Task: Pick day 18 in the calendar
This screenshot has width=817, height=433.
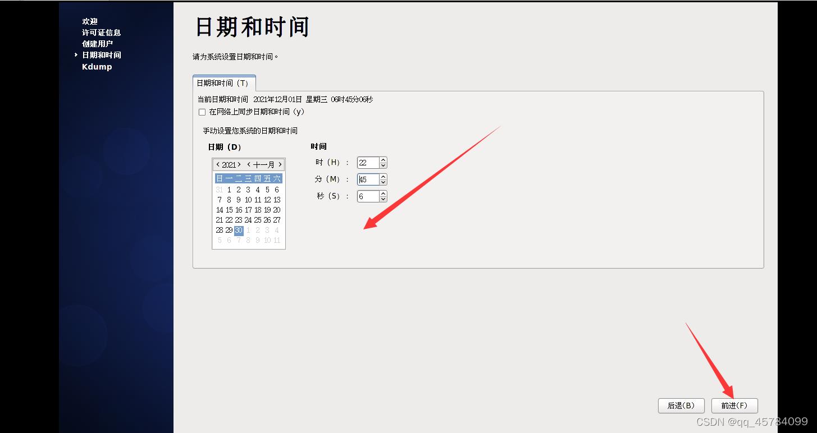Action: pyautogui.click(x=258, y=210)
